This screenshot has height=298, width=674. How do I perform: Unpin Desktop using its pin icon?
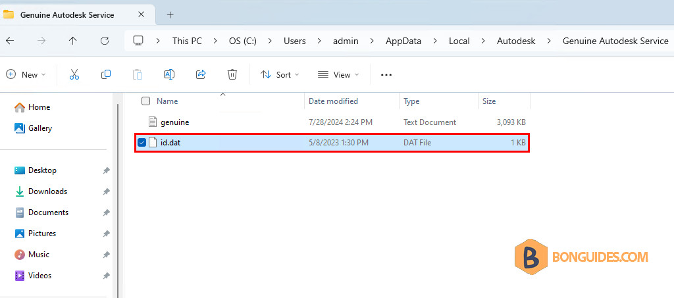pos(106,170)
